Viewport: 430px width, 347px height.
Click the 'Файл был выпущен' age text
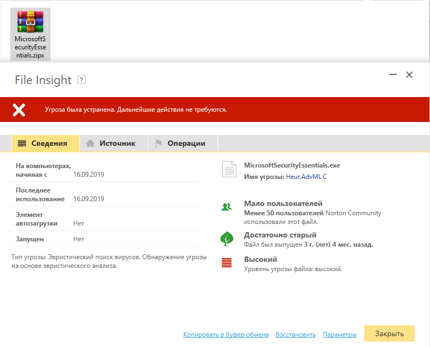click(x=309, y=245)
